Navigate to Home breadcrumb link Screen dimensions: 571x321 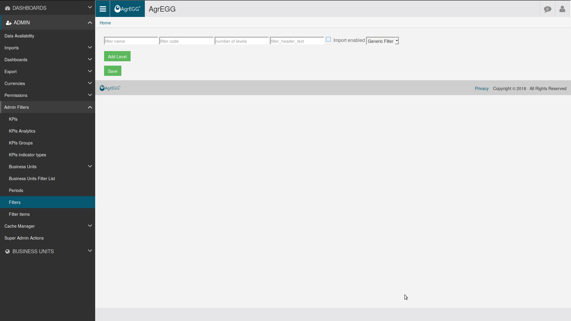coord(105,23)
